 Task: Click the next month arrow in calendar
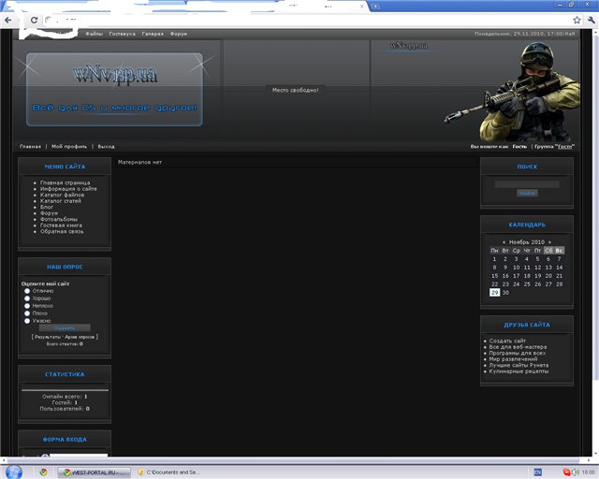(549, 241)
